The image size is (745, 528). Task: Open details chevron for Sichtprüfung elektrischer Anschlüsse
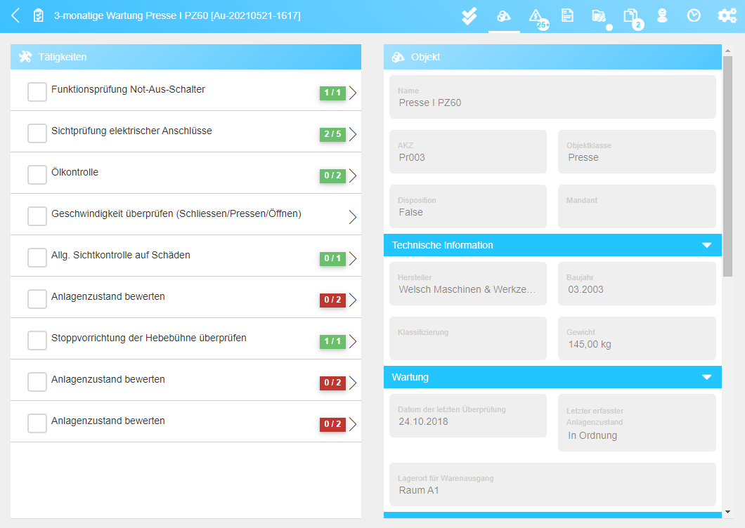click(x=353, y=134)
